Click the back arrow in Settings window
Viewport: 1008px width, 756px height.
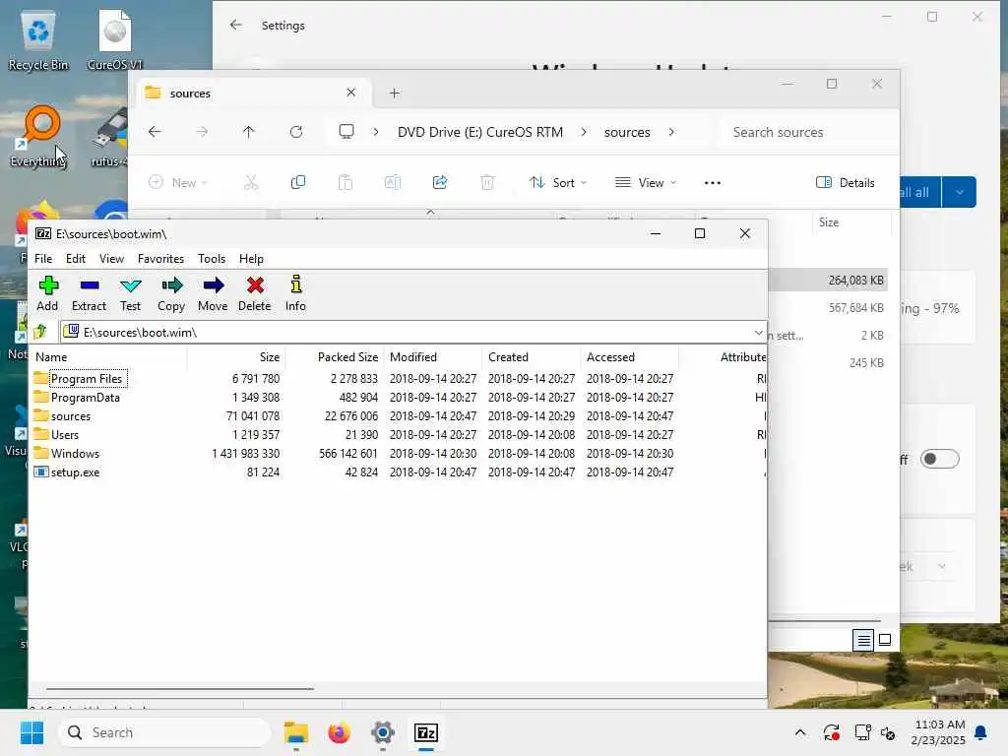pos(236,25)
